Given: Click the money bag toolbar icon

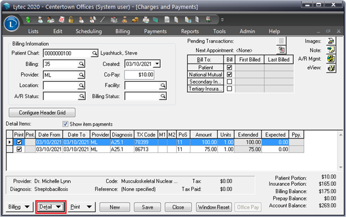Looking at the screenshot, I should click(x=124, y=20).
